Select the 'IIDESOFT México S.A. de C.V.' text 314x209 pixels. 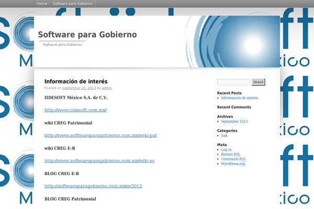(x=76, y=98)
